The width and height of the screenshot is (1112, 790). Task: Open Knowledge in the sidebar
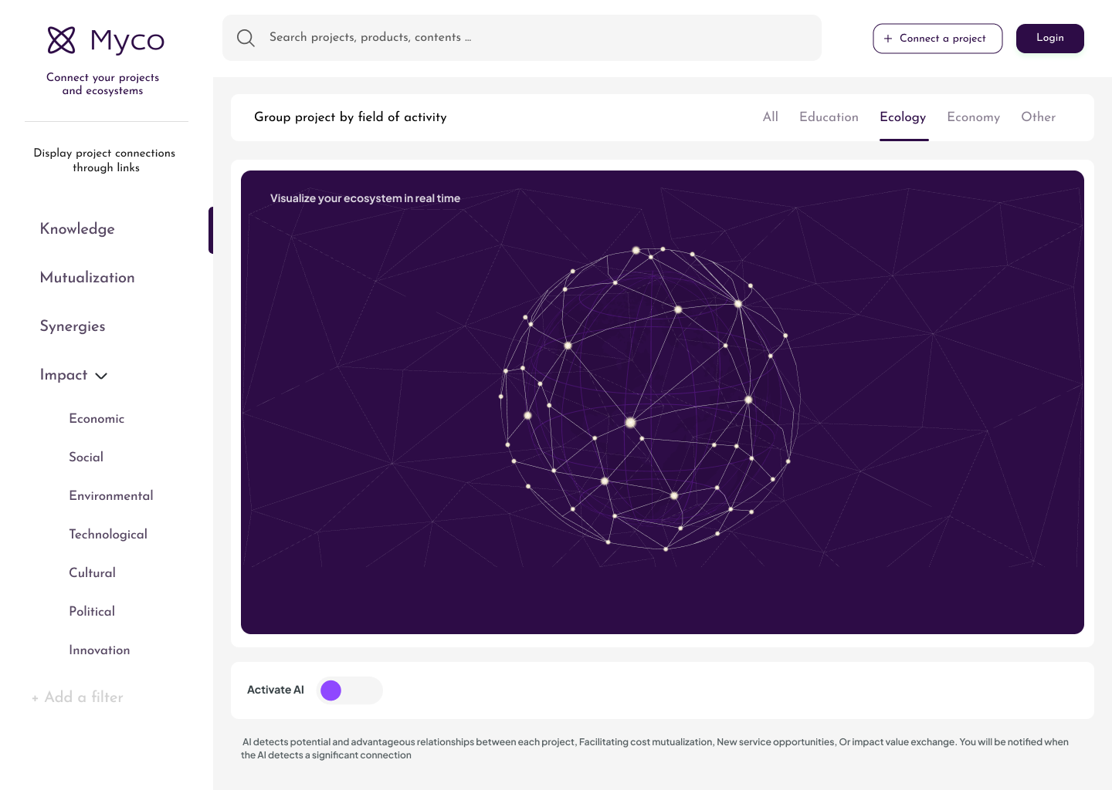(77, 229)
